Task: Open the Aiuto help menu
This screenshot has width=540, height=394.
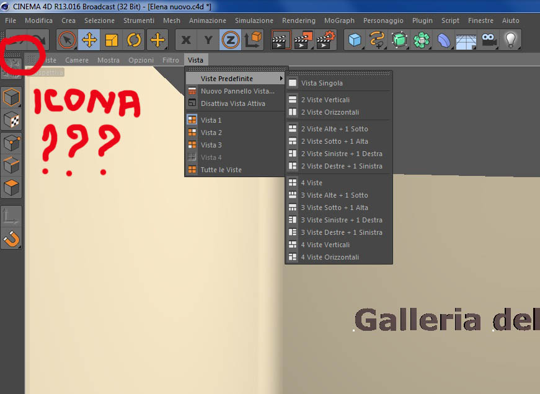Action: click(x=511, y=20)
